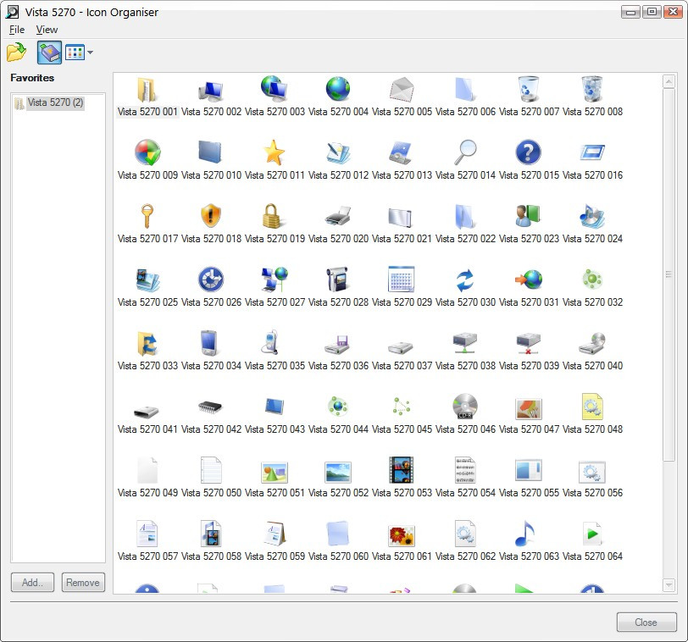
Task: Click the Remove button
Action: click(x=83, y=583)
